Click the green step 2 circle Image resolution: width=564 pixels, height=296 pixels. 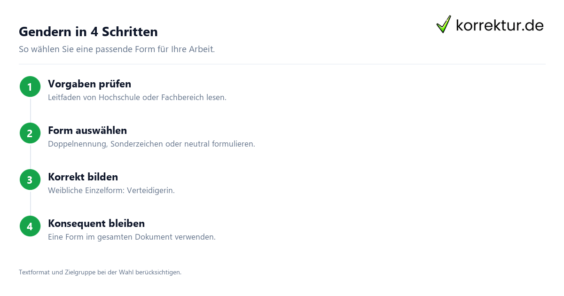click(30, 133)
